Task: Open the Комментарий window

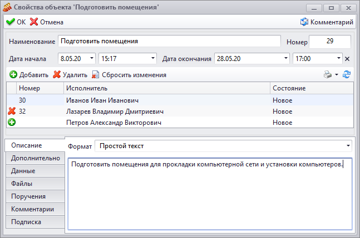Action: point(327,22)
